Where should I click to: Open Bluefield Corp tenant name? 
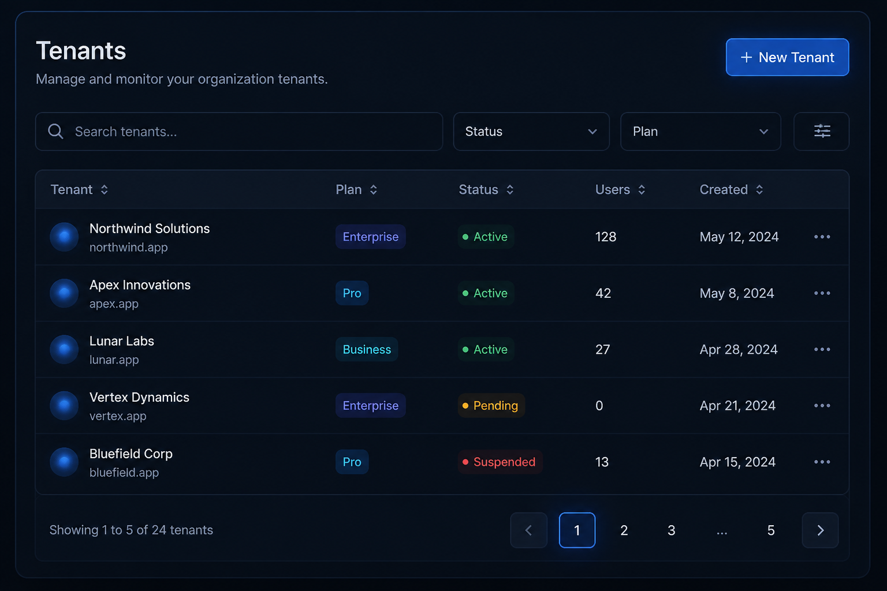[x=131, y=454]
